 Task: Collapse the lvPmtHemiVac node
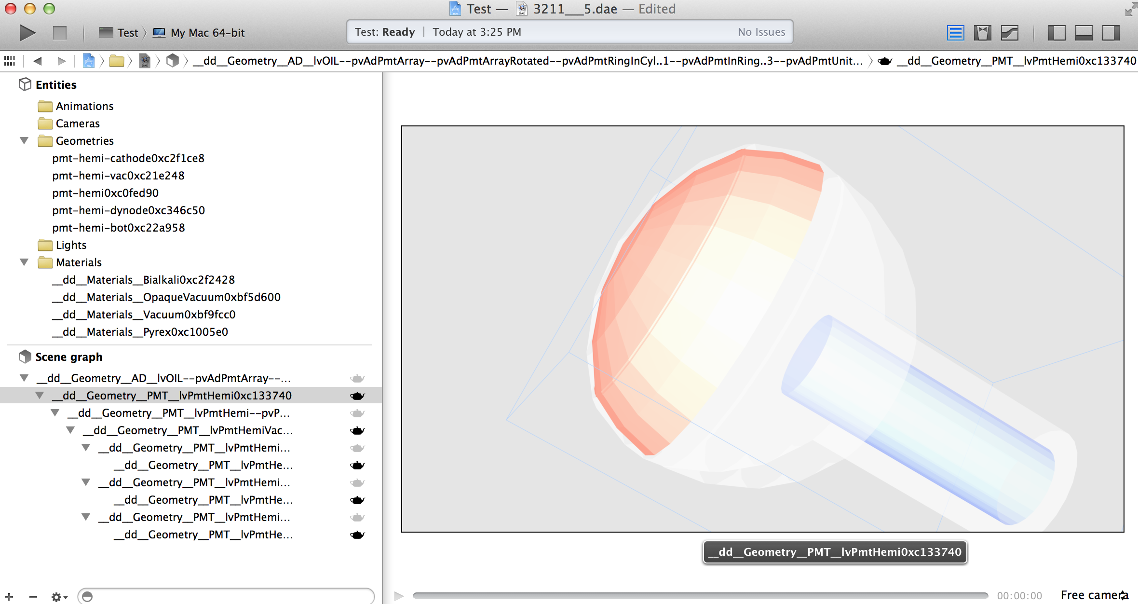[x=70, y=430]
